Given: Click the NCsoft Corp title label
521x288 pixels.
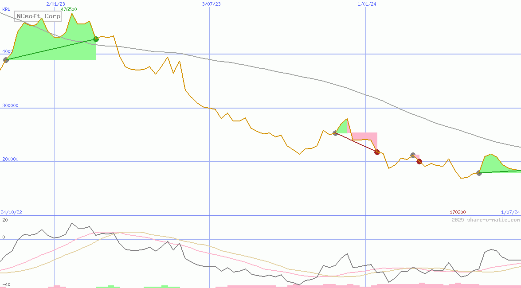Looking at the screenshot, I should pos(38,16).
